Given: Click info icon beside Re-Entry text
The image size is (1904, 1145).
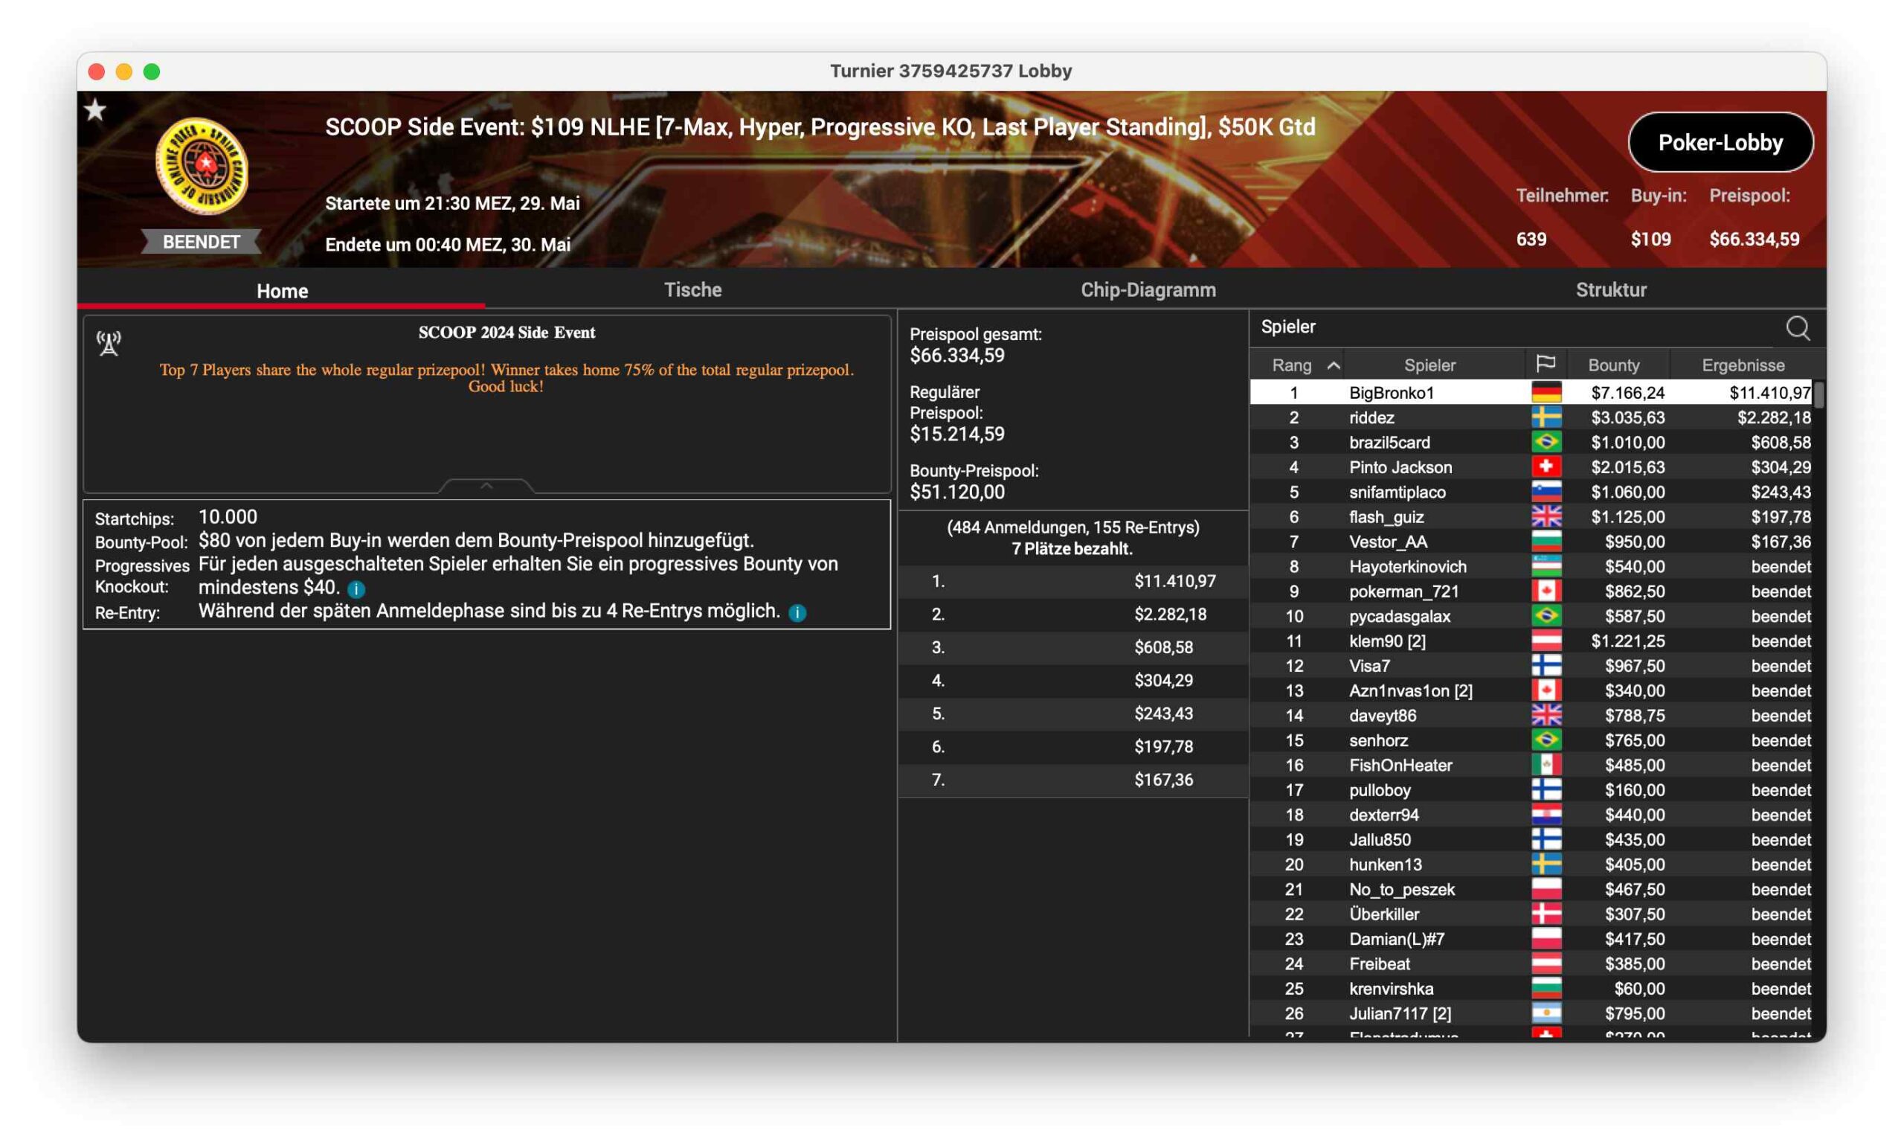Looking at the screenshot, I should (797, 612).
